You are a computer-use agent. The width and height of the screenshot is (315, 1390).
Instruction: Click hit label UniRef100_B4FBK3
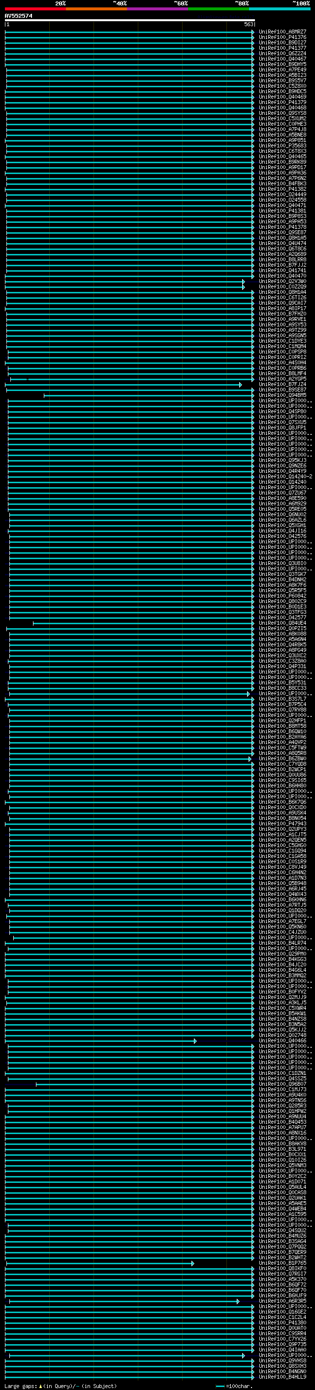point(282,183)
